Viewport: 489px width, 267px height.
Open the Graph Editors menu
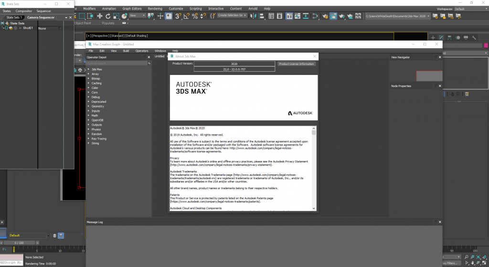(x=132, y=9)
